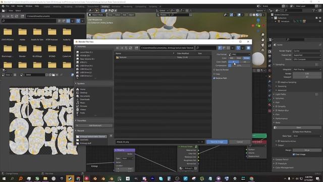Click Save As Image button
Screen dimensions: 323x182
[x=217, y=142]
